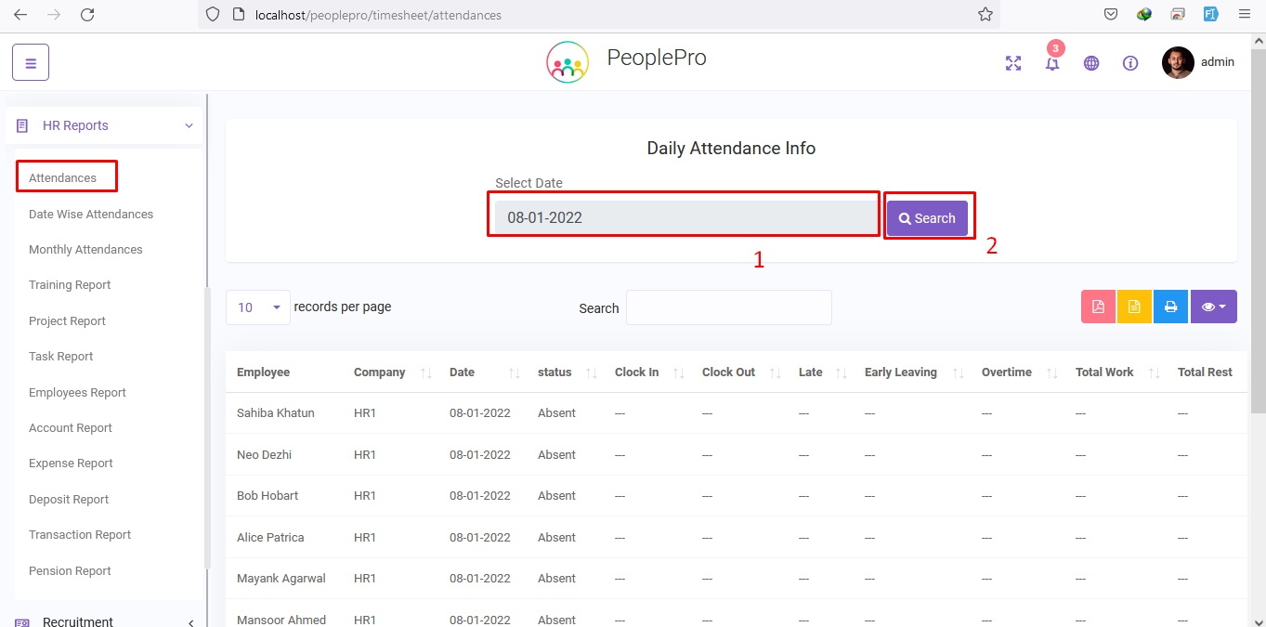Open records per page dropdown

(x=257, y=307)
